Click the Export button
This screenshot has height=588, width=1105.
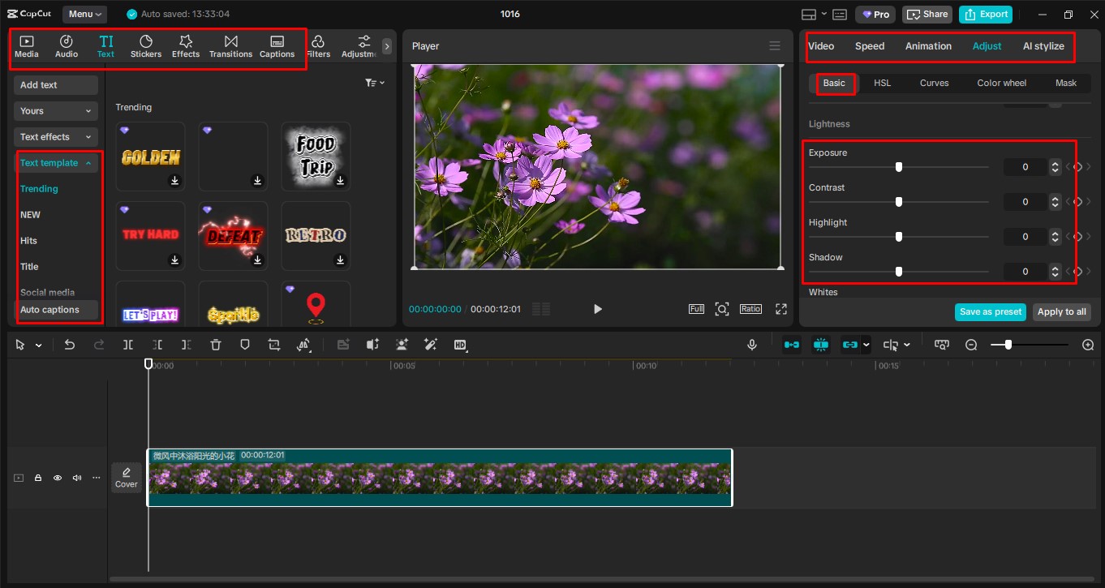tap(987, 15)
